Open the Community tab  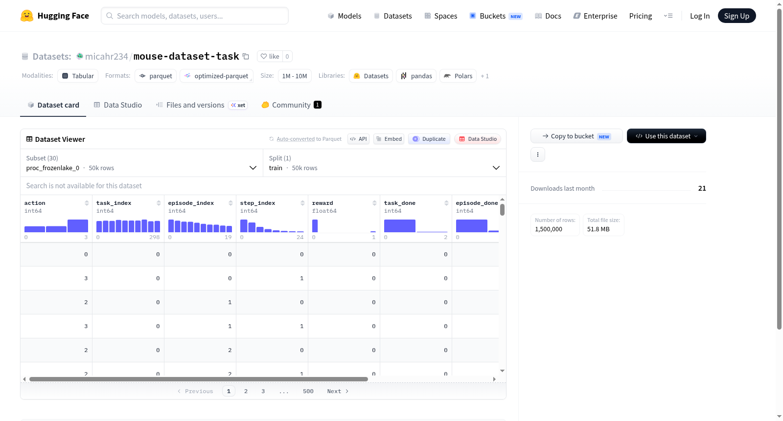(x=292, y=105)
